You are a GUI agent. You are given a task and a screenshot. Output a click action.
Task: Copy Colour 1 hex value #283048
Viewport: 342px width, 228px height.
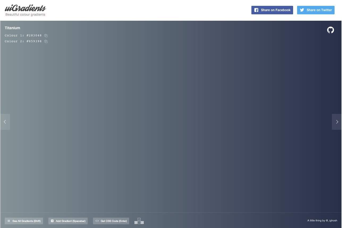point(46,36)
